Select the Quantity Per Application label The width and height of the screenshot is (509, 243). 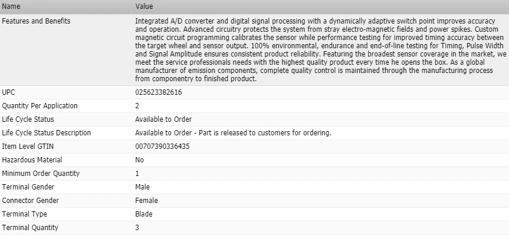[40, 106]
